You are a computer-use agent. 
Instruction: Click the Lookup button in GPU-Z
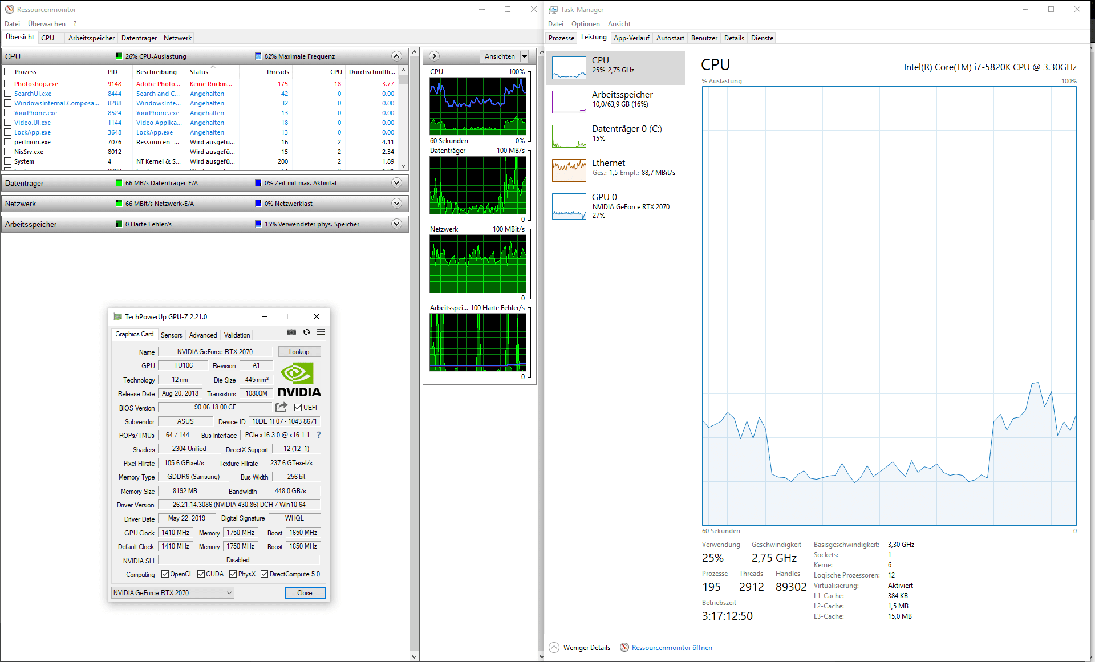(299, 352)
